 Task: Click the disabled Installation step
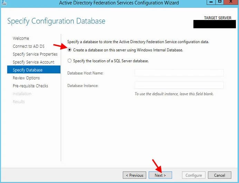22,94
